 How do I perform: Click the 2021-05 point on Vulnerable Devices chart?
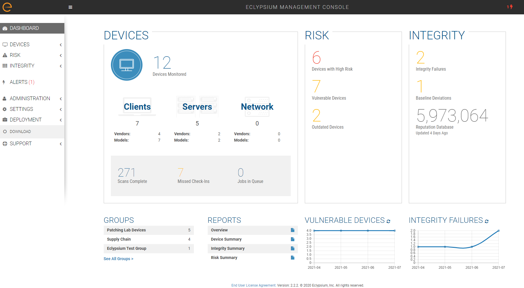(341, 231)
